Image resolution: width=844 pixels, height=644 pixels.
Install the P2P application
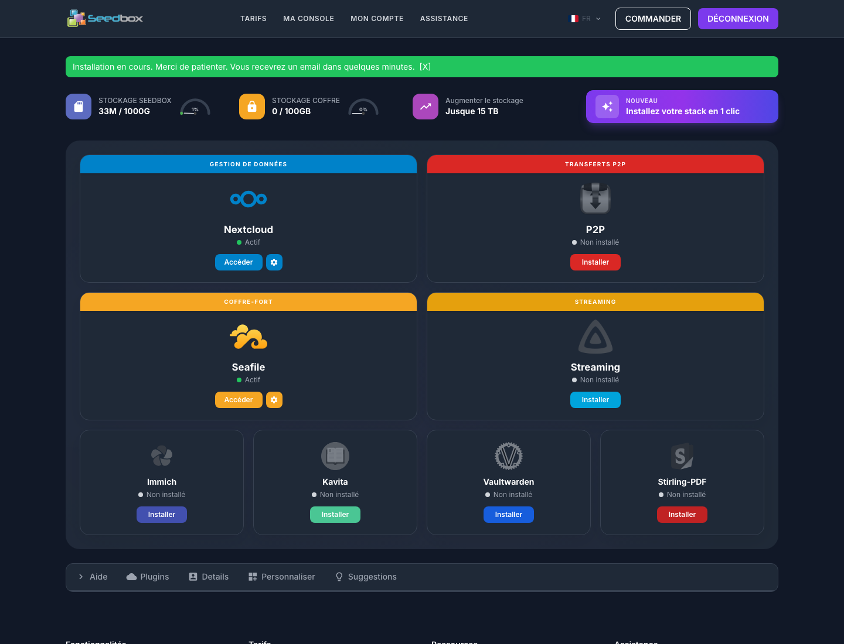tap(595, 262)
